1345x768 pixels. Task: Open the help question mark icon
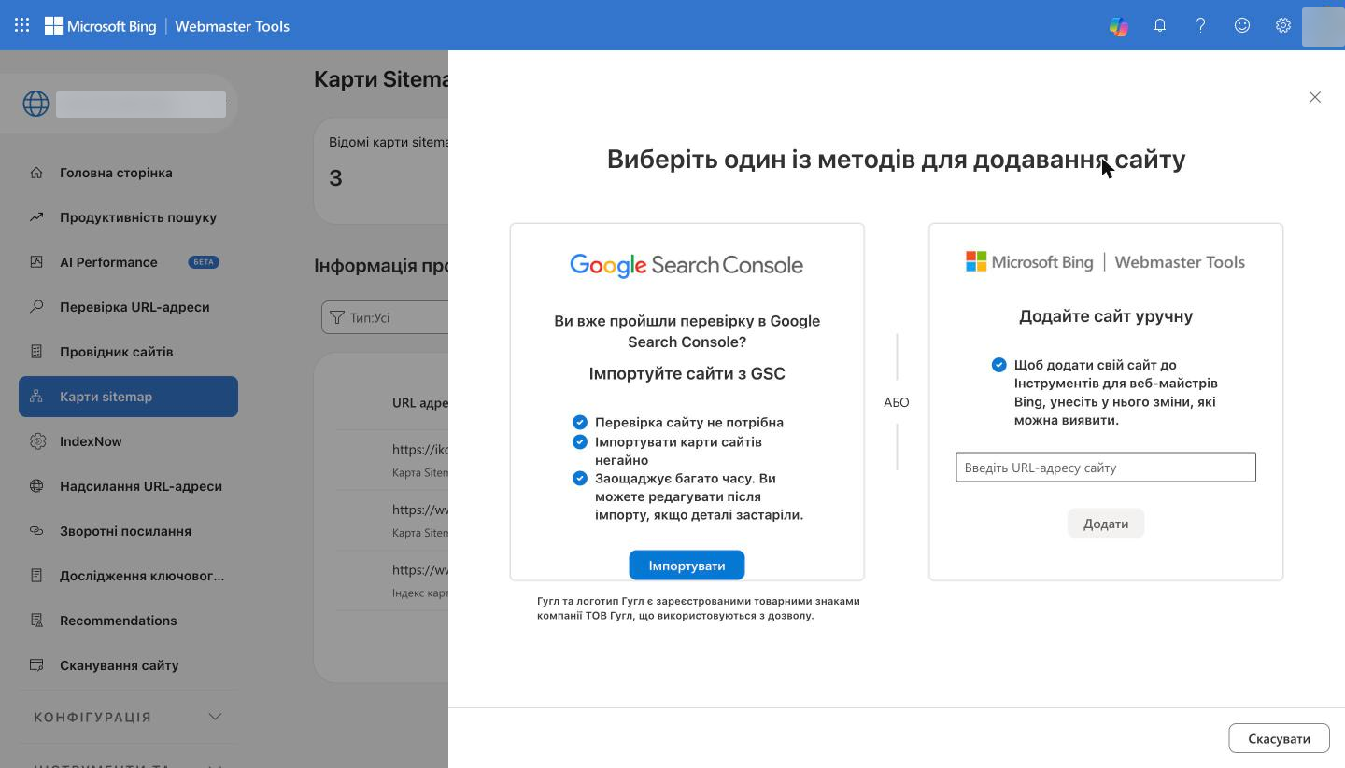pyautogui.click(x=1201, y=25)
